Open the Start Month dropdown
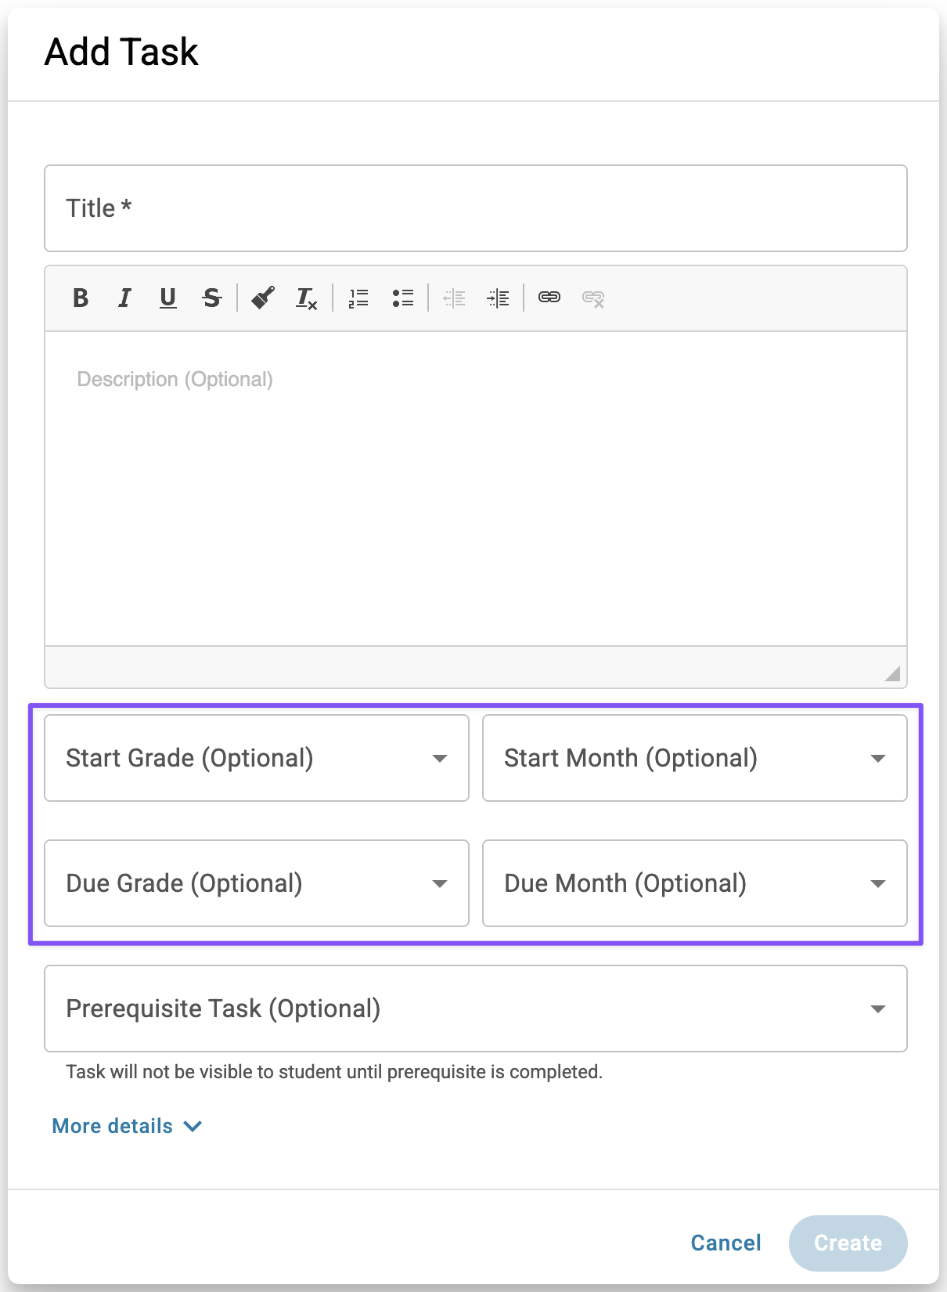The height and width of the screenshot is (1292, 947). pos(695,758)
